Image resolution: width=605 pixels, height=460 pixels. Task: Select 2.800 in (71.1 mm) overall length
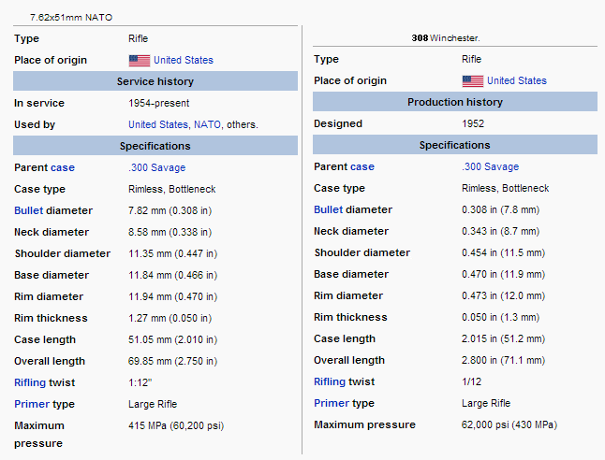pyautogui.click(x=504, y=360)
